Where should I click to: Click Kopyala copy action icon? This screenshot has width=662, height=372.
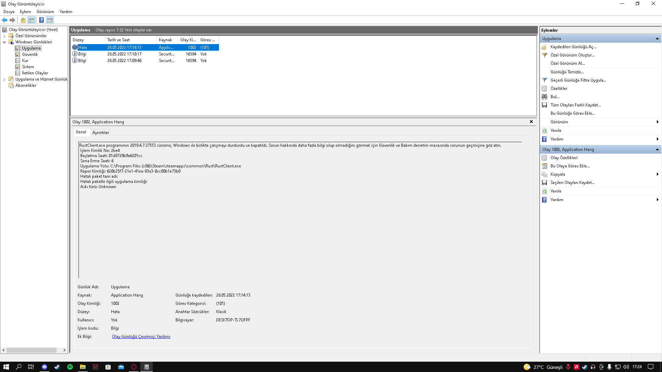click(544, 174)
